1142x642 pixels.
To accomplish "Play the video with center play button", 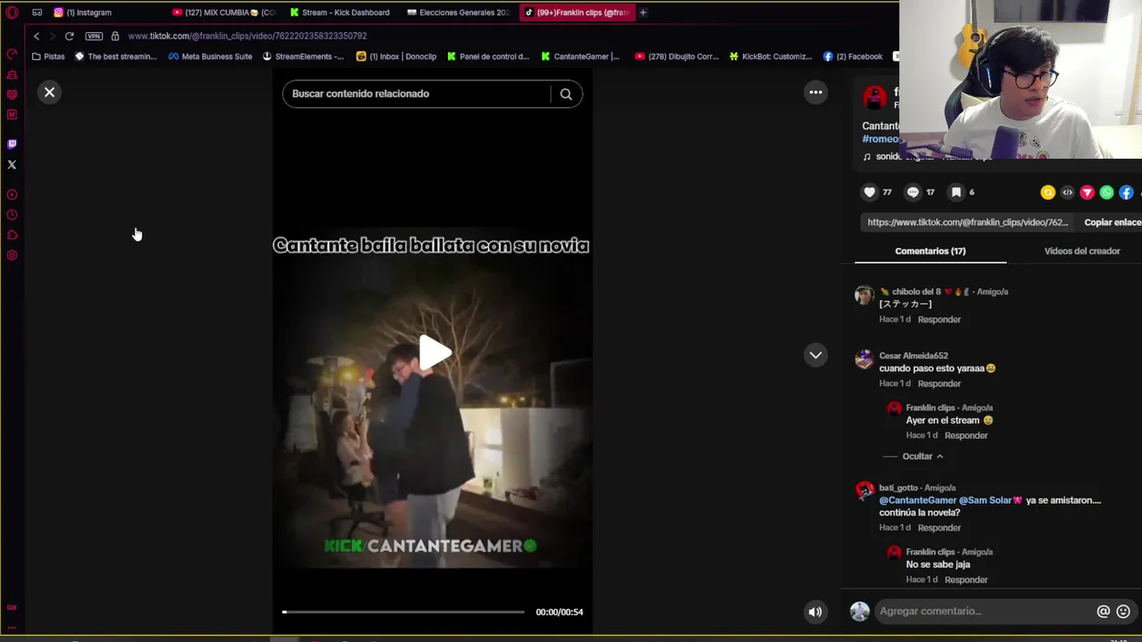I will 434,352.
